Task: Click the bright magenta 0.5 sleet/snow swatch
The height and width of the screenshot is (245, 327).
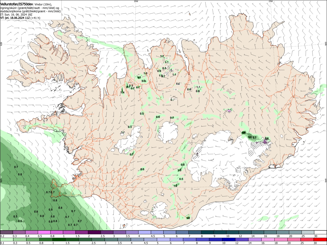Action: tap(44, 232)
